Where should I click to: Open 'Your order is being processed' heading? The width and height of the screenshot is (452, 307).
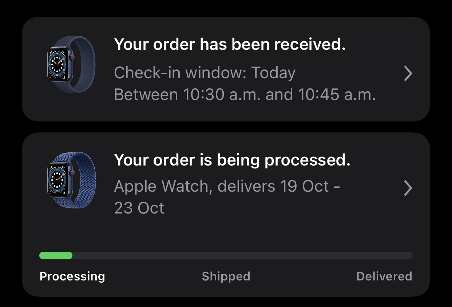tap(232, 160)
